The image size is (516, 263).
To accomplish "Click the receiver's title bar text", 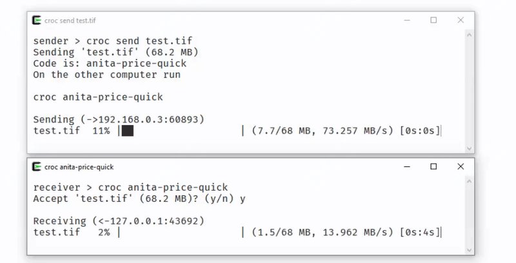I will pos(79,168).
